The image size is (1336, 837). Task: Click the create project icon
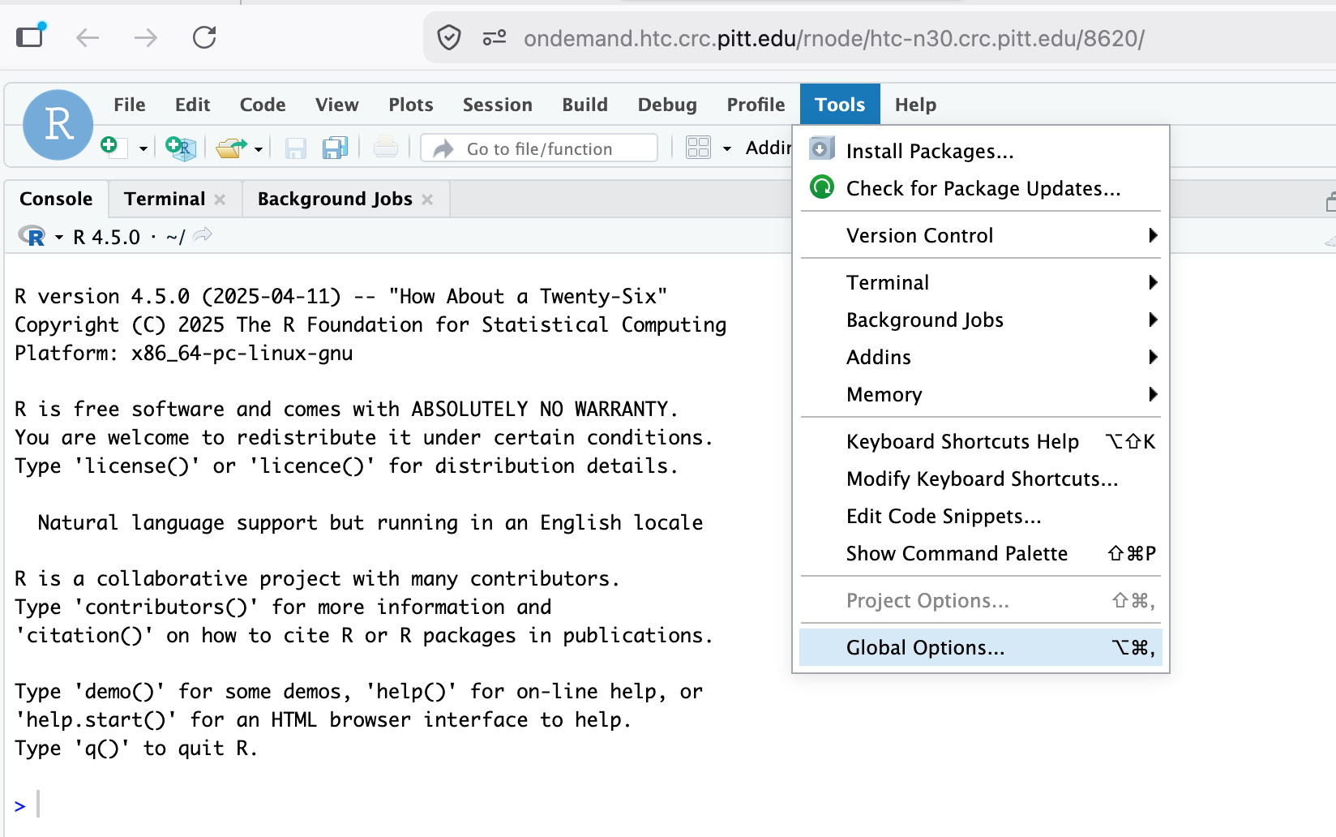coord(180,148)
